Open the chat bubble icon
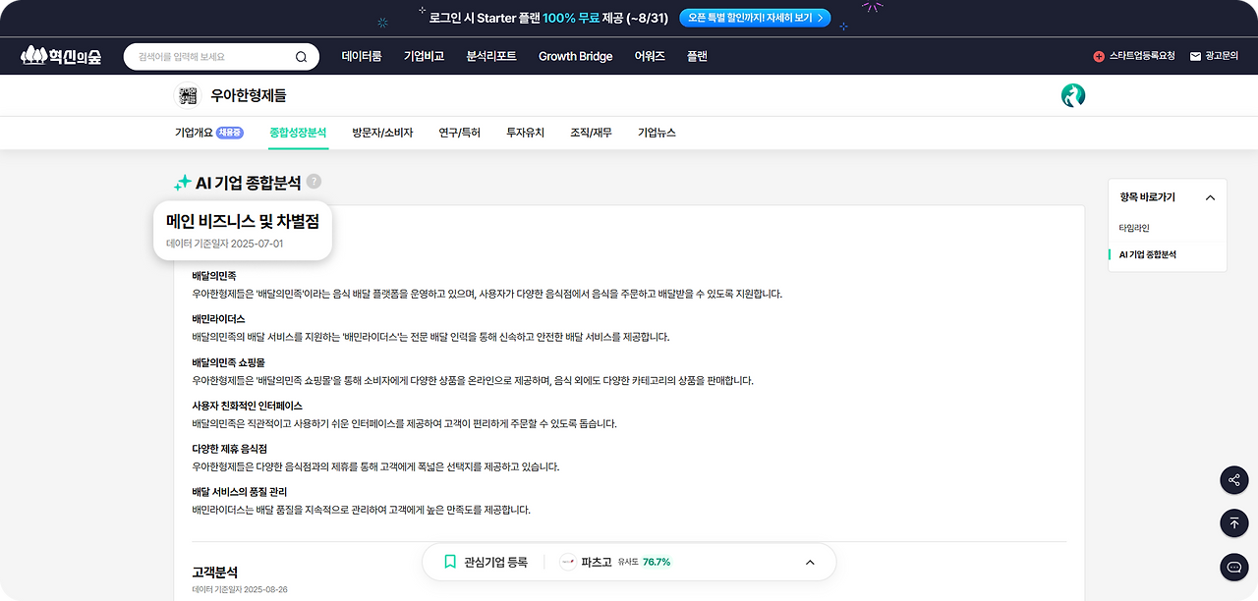Screen dimensions: 1258x601 coord(1234,567)
